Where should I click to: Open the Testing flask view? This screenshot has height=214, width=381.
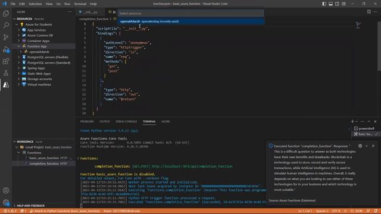(x=6, y=73)
